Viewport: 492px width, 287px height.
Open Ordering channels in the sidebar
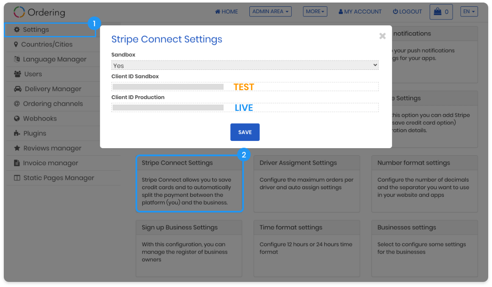(x=53, y=104)
